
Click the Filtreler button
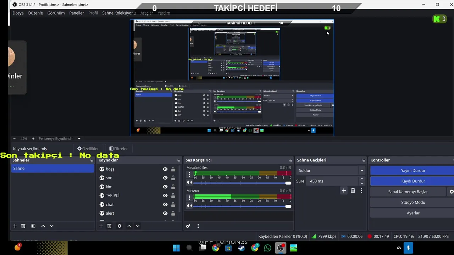click(x=118, y=149)
